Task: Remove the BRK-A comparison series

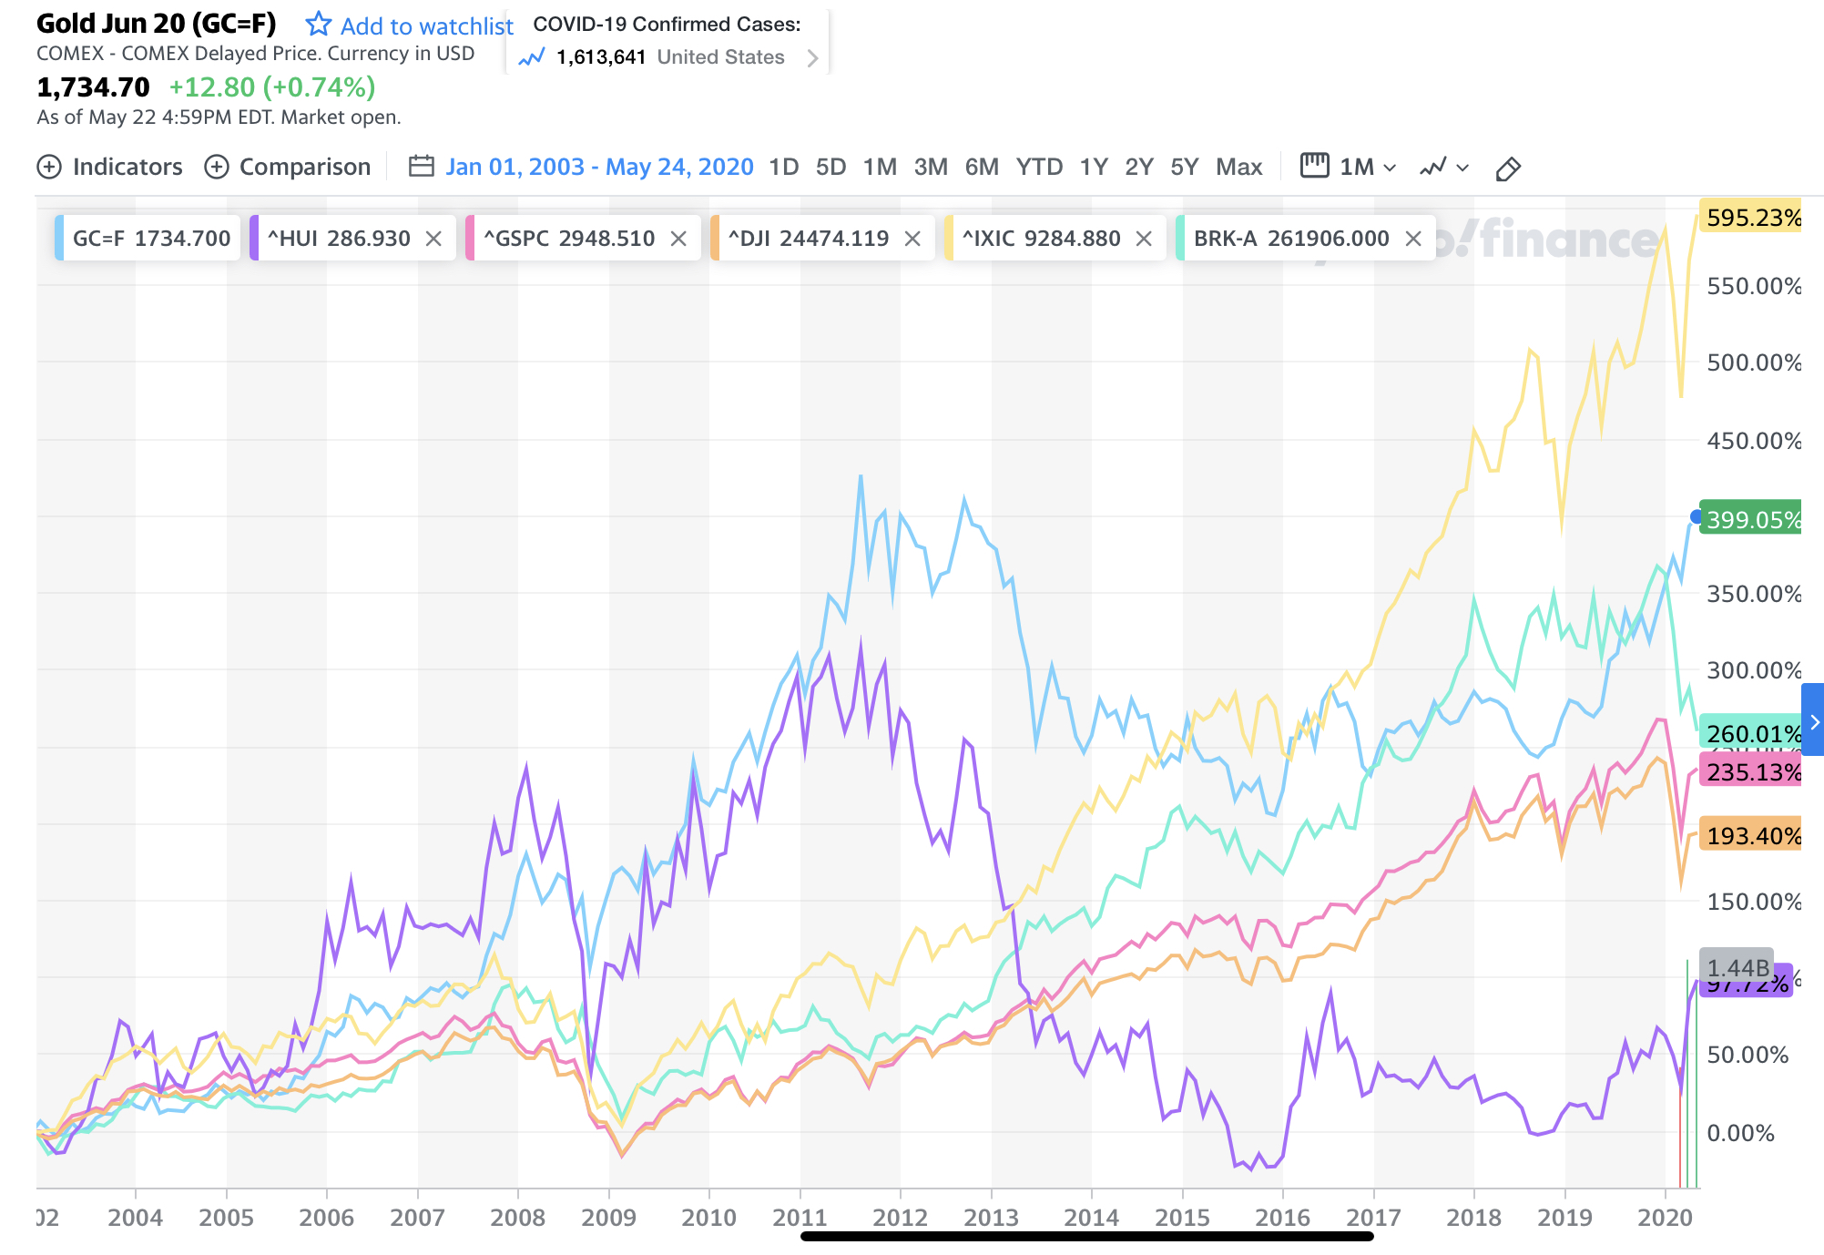Action: tap(1413, 239)
